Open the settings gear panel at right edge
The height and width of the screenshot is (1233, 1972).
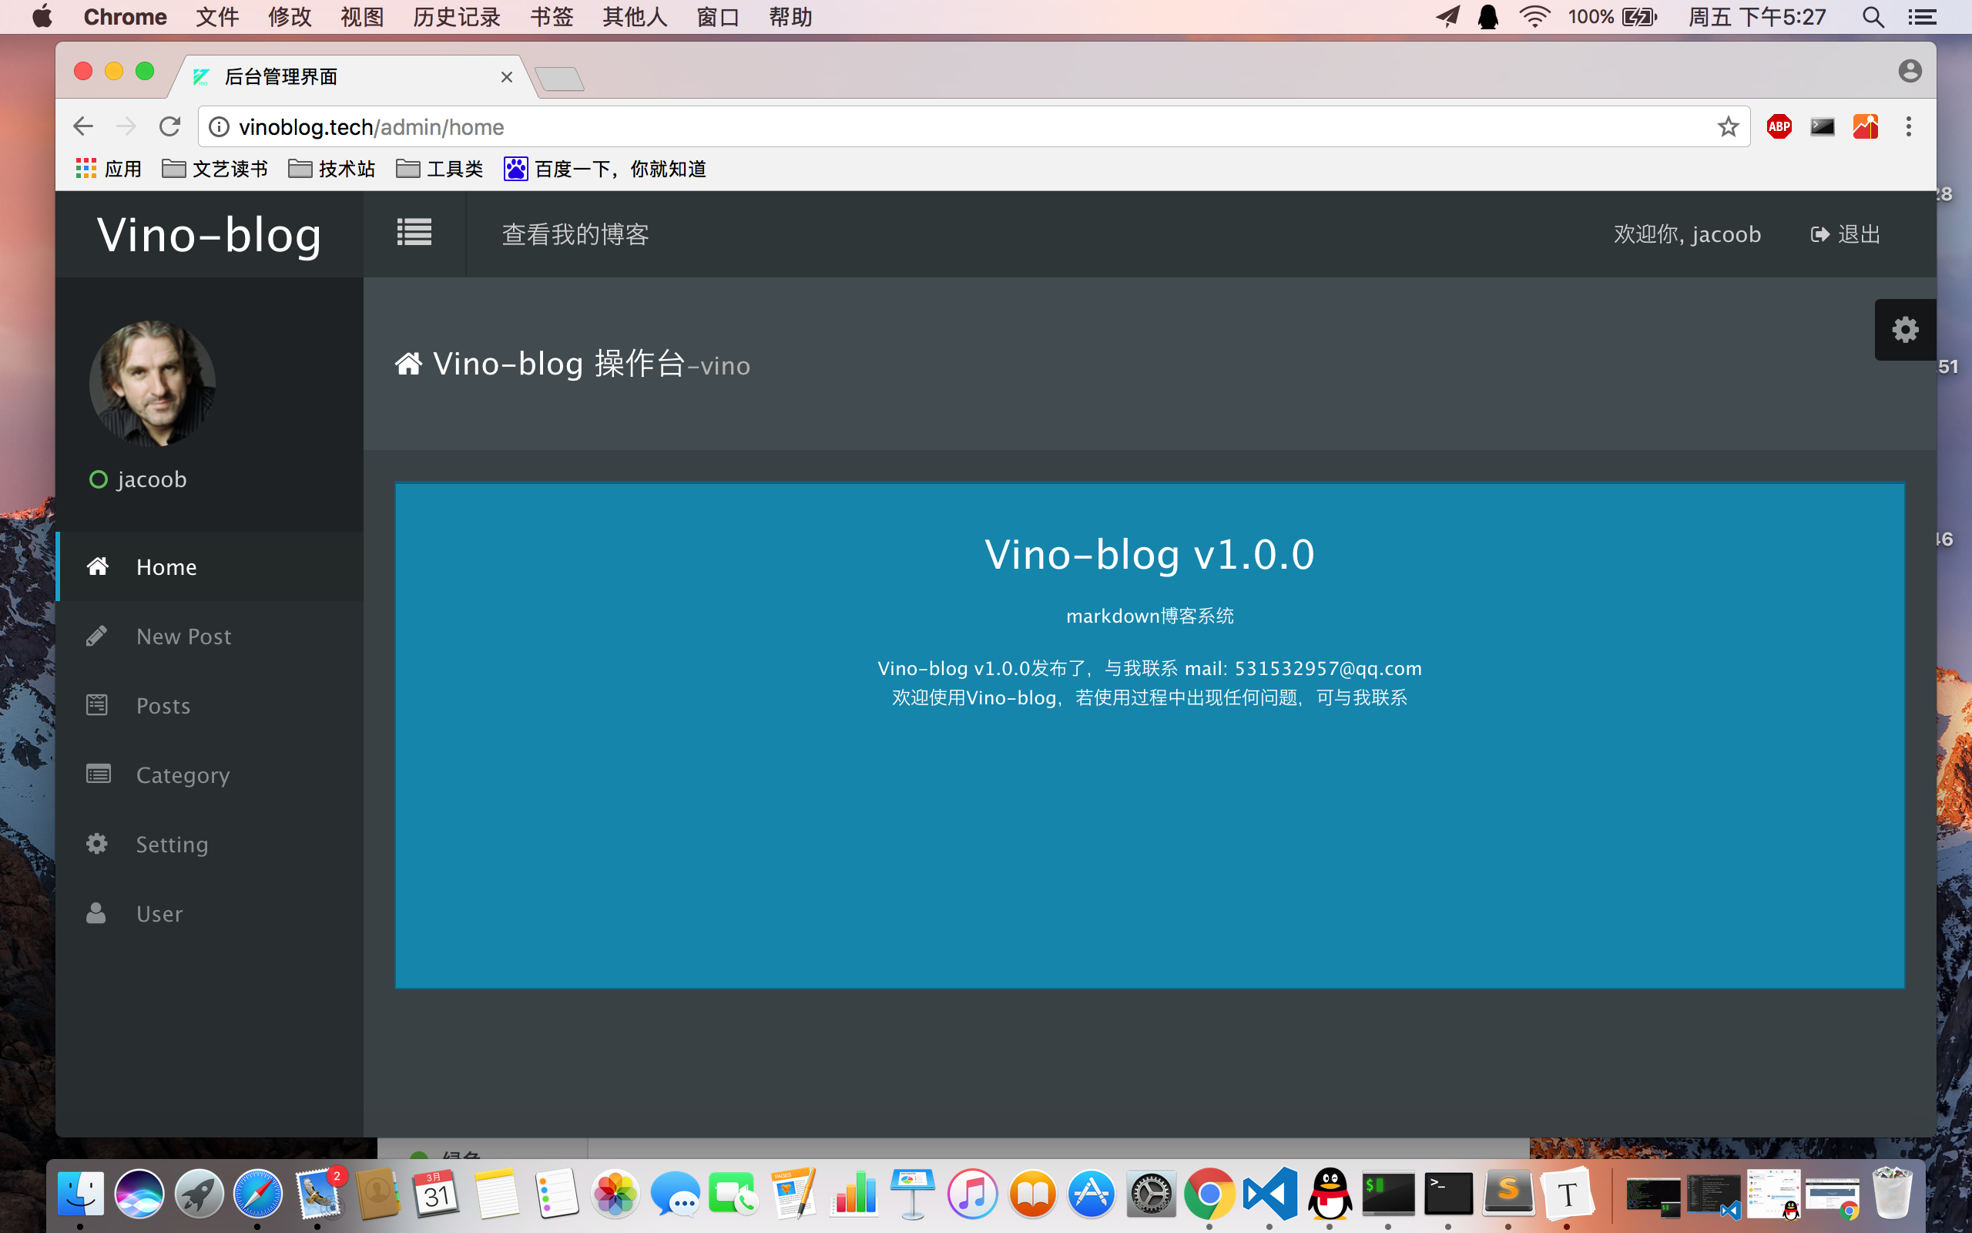1904,330
